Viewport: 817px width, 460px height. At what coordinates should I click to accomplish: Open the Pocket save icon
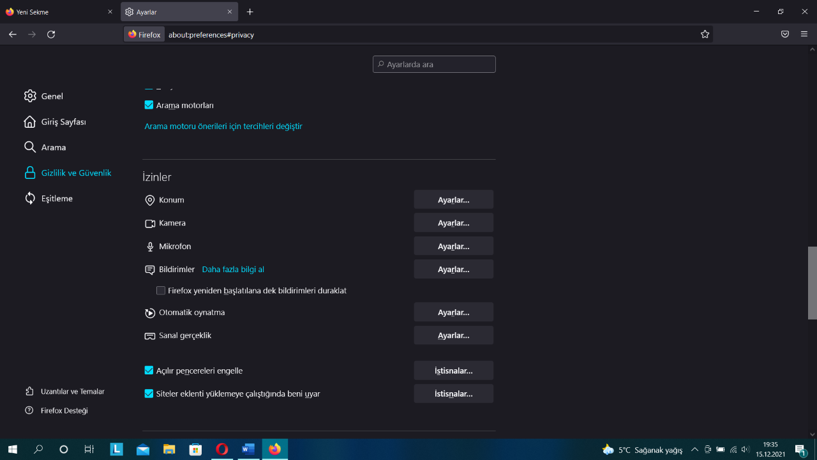pyautogui.click(x=785, y=34)
